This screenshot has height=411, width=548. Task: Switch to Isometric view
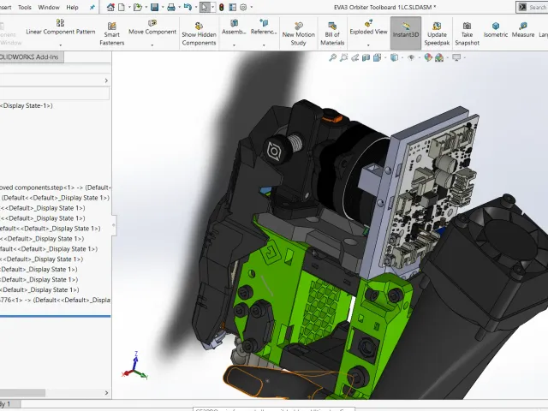point(496,30)
